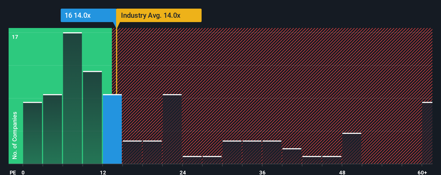Click the yellow 'Industry Avg. 14.0x' label
Screen dimensions: 441x175
point(159,15)
